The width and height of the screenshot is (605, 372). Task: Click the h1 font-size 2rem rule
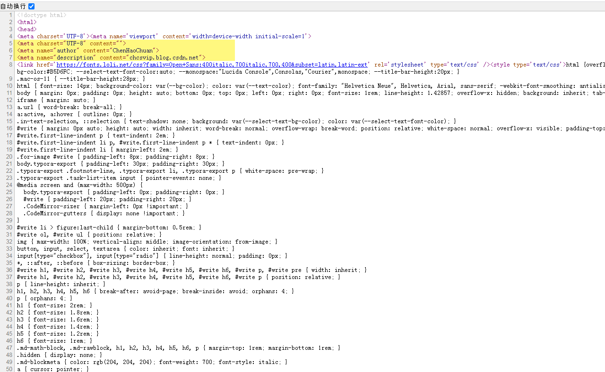point(55,305)
